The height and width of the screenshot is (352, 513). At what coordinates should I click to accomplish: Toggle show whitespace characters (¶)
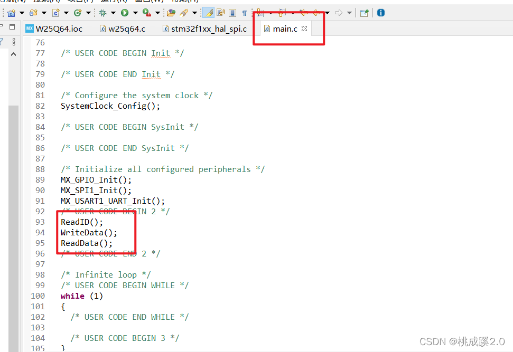[245, 13]
